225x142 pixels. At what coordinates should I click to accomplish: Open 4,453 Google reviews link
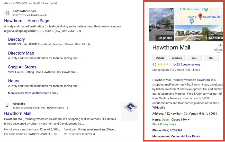coord(186,65)
